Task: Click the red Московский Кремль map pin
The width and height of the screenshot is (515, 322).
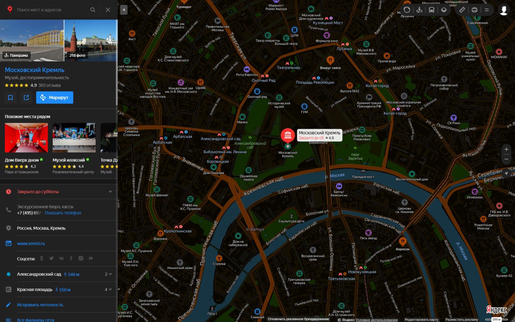Action: 288,135
